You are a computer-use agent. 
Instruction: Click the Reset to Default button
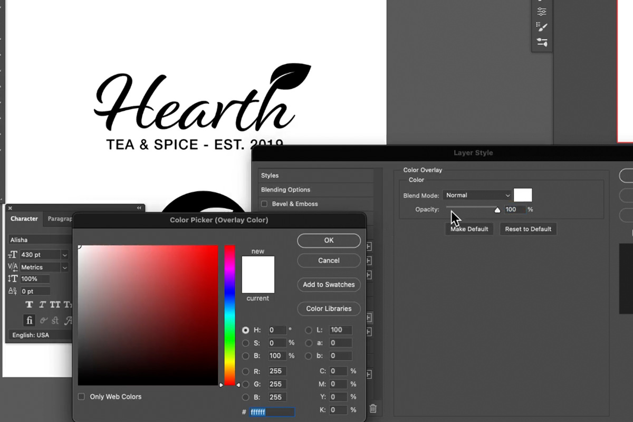(528, 229)
